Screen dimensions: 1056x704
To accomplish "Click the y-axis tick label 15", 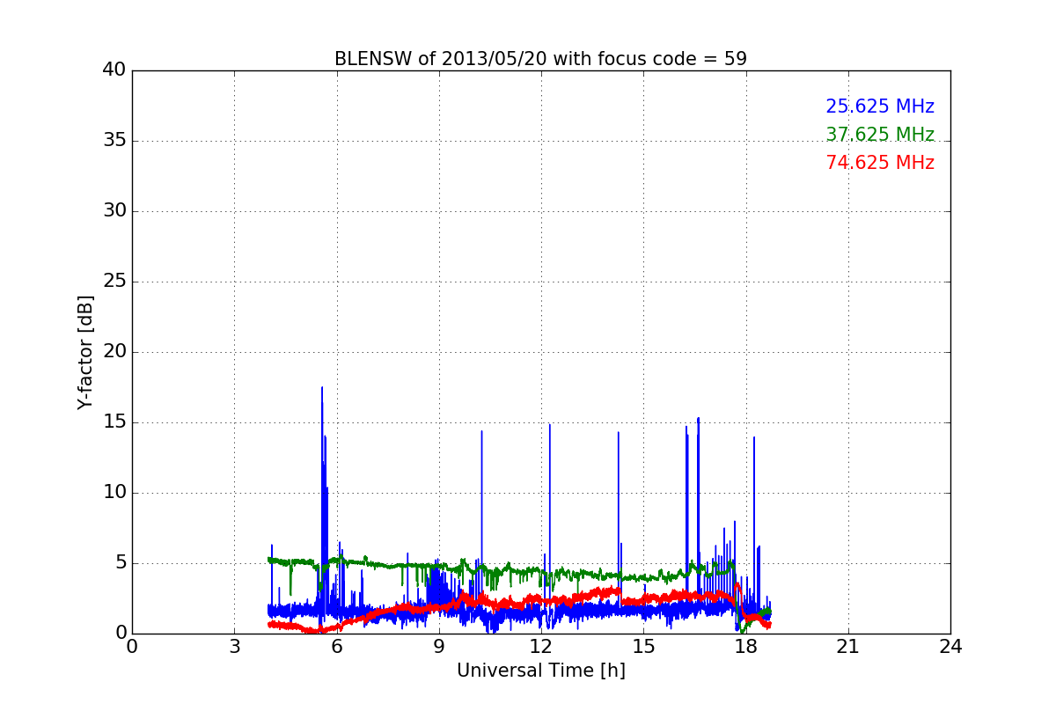I will coord(114,422).
